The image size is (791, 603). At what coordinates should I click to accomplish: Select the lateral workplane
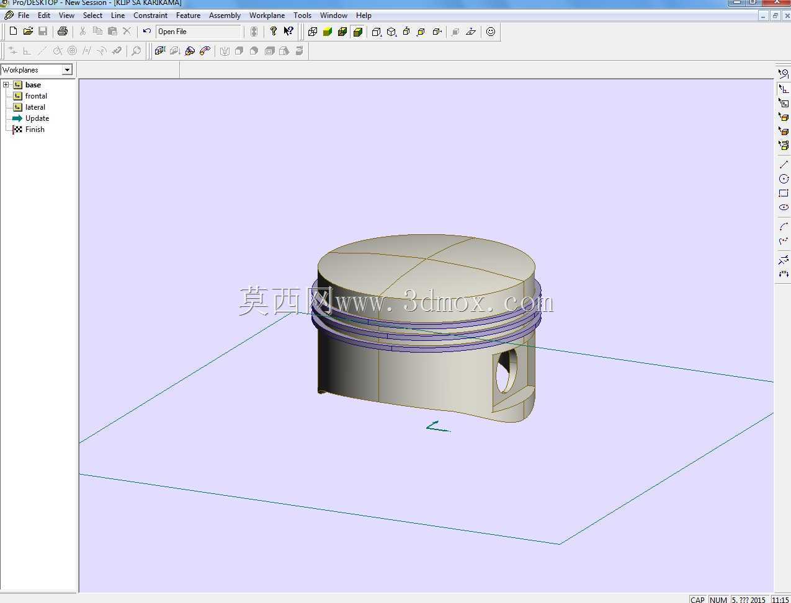point(35,107)
